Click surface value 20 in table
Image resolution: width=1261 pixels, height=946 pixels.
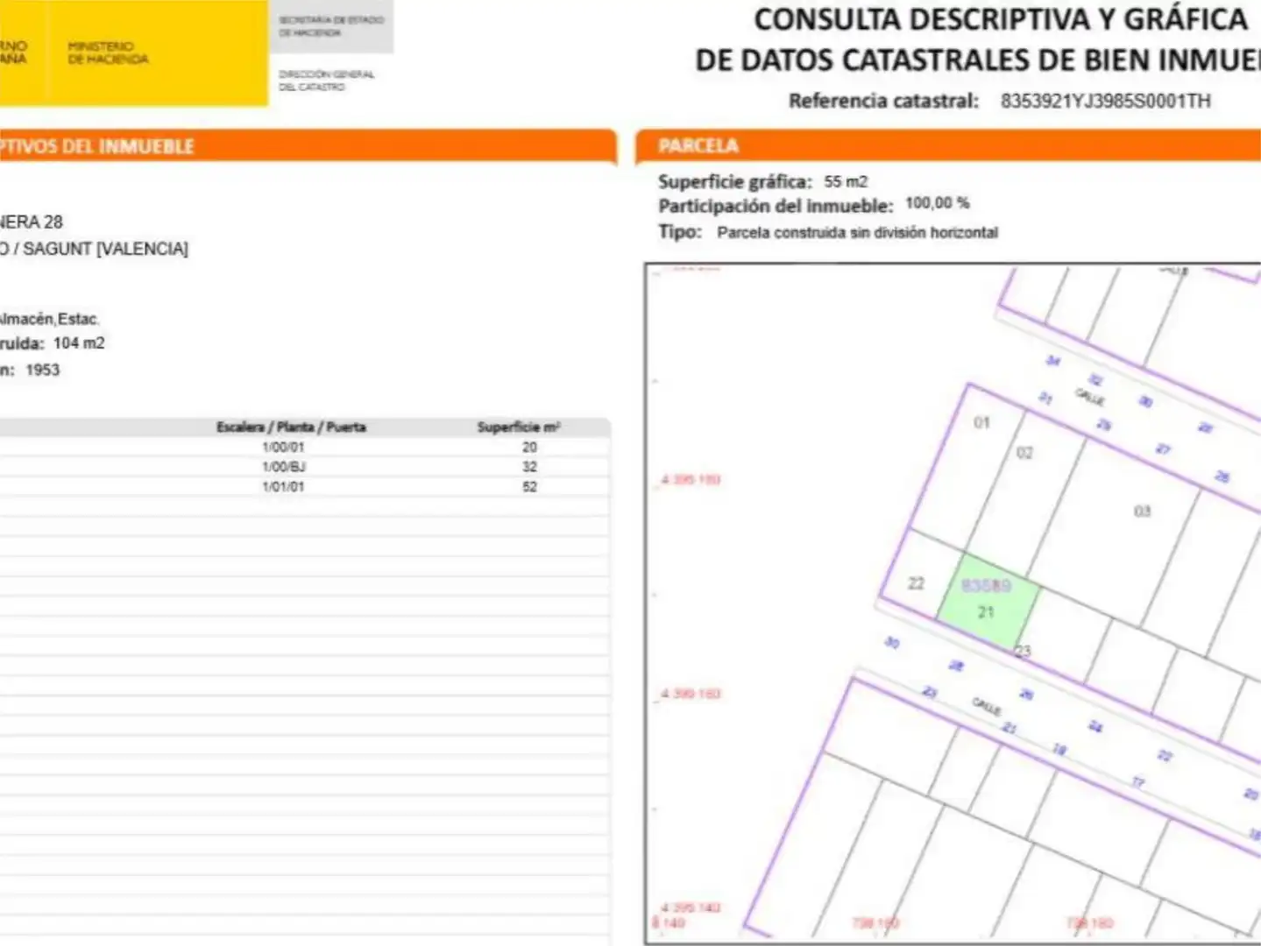(529, 447)
